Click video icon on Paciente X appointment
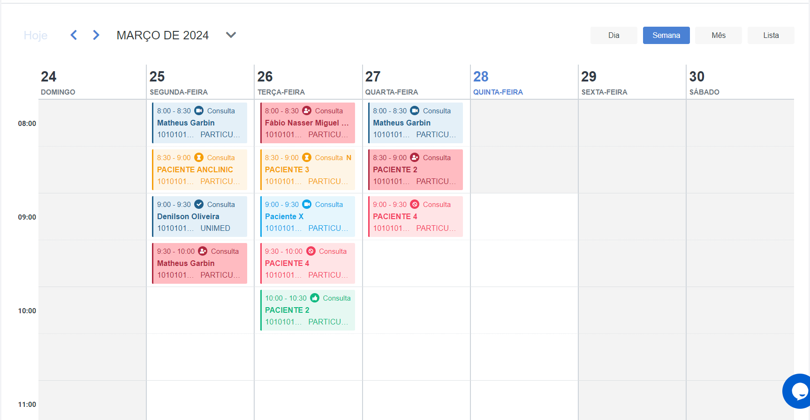810x420 pixels. 307,204
